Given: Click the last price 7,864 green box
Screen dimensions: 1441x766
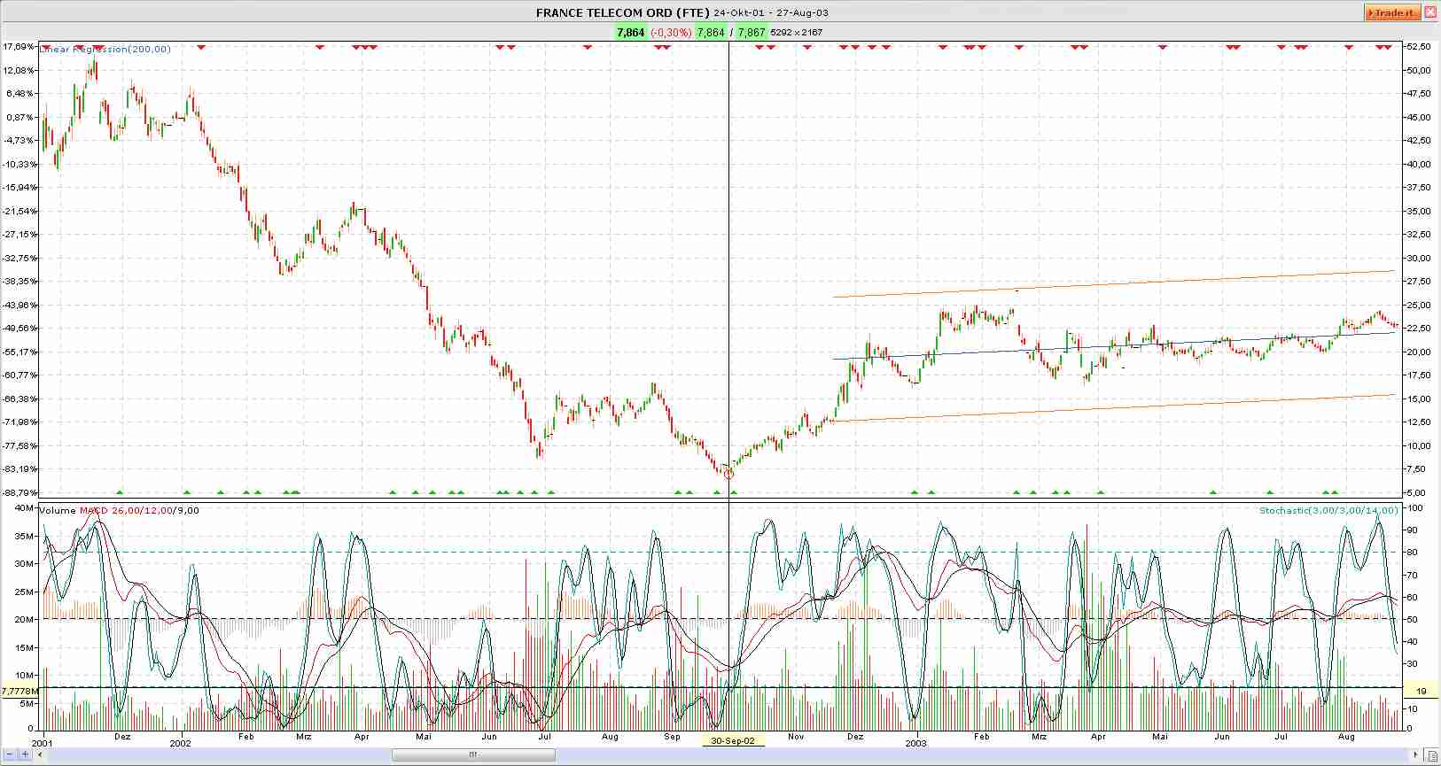Looking at the screenshot, I should [630, 32].
